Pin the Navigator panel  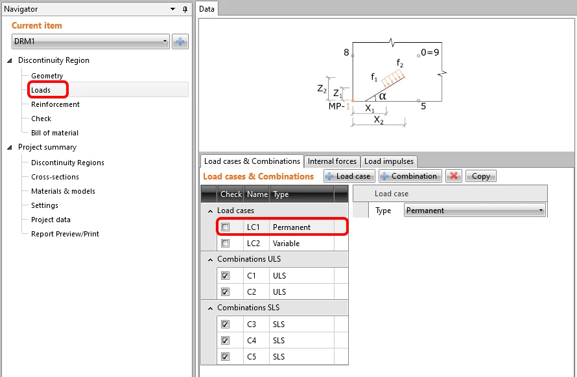click(185, 9)
